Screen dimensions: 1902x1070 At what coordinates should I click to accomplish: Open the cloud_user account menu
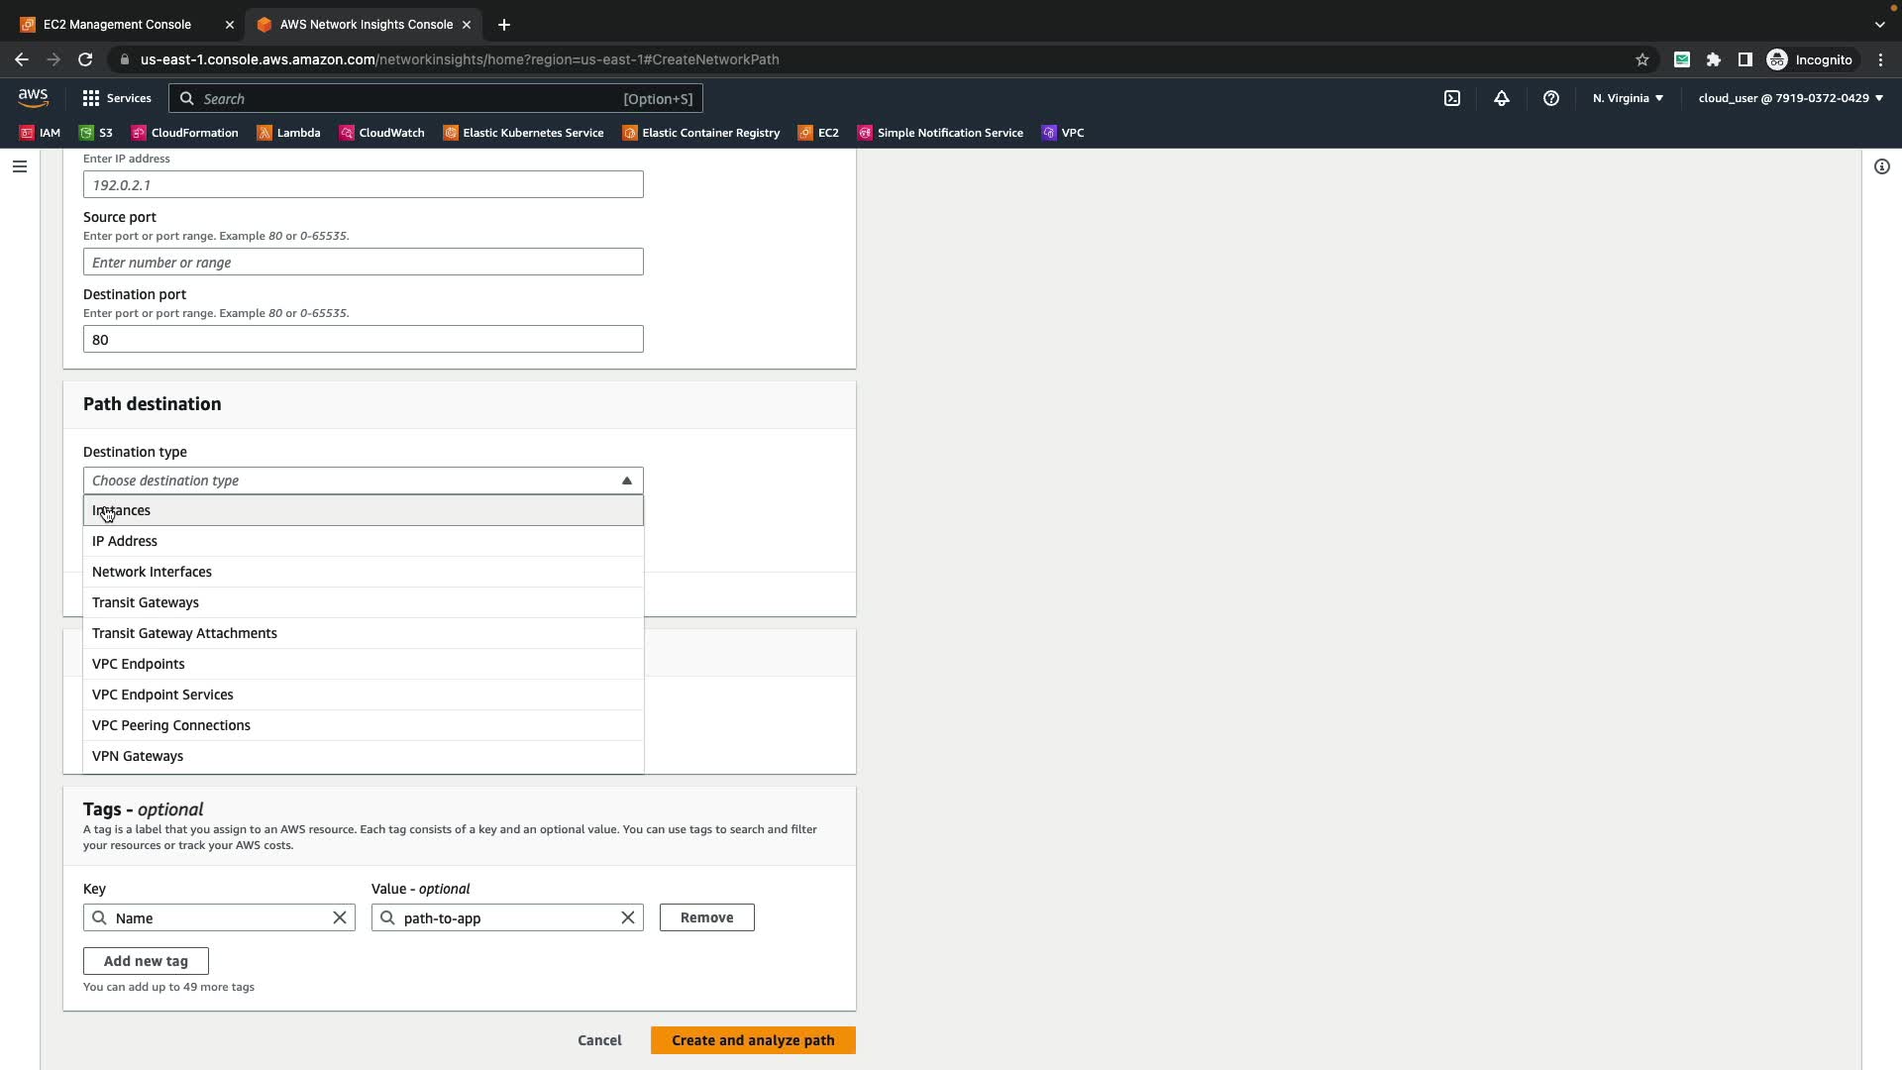(1789, 98)
